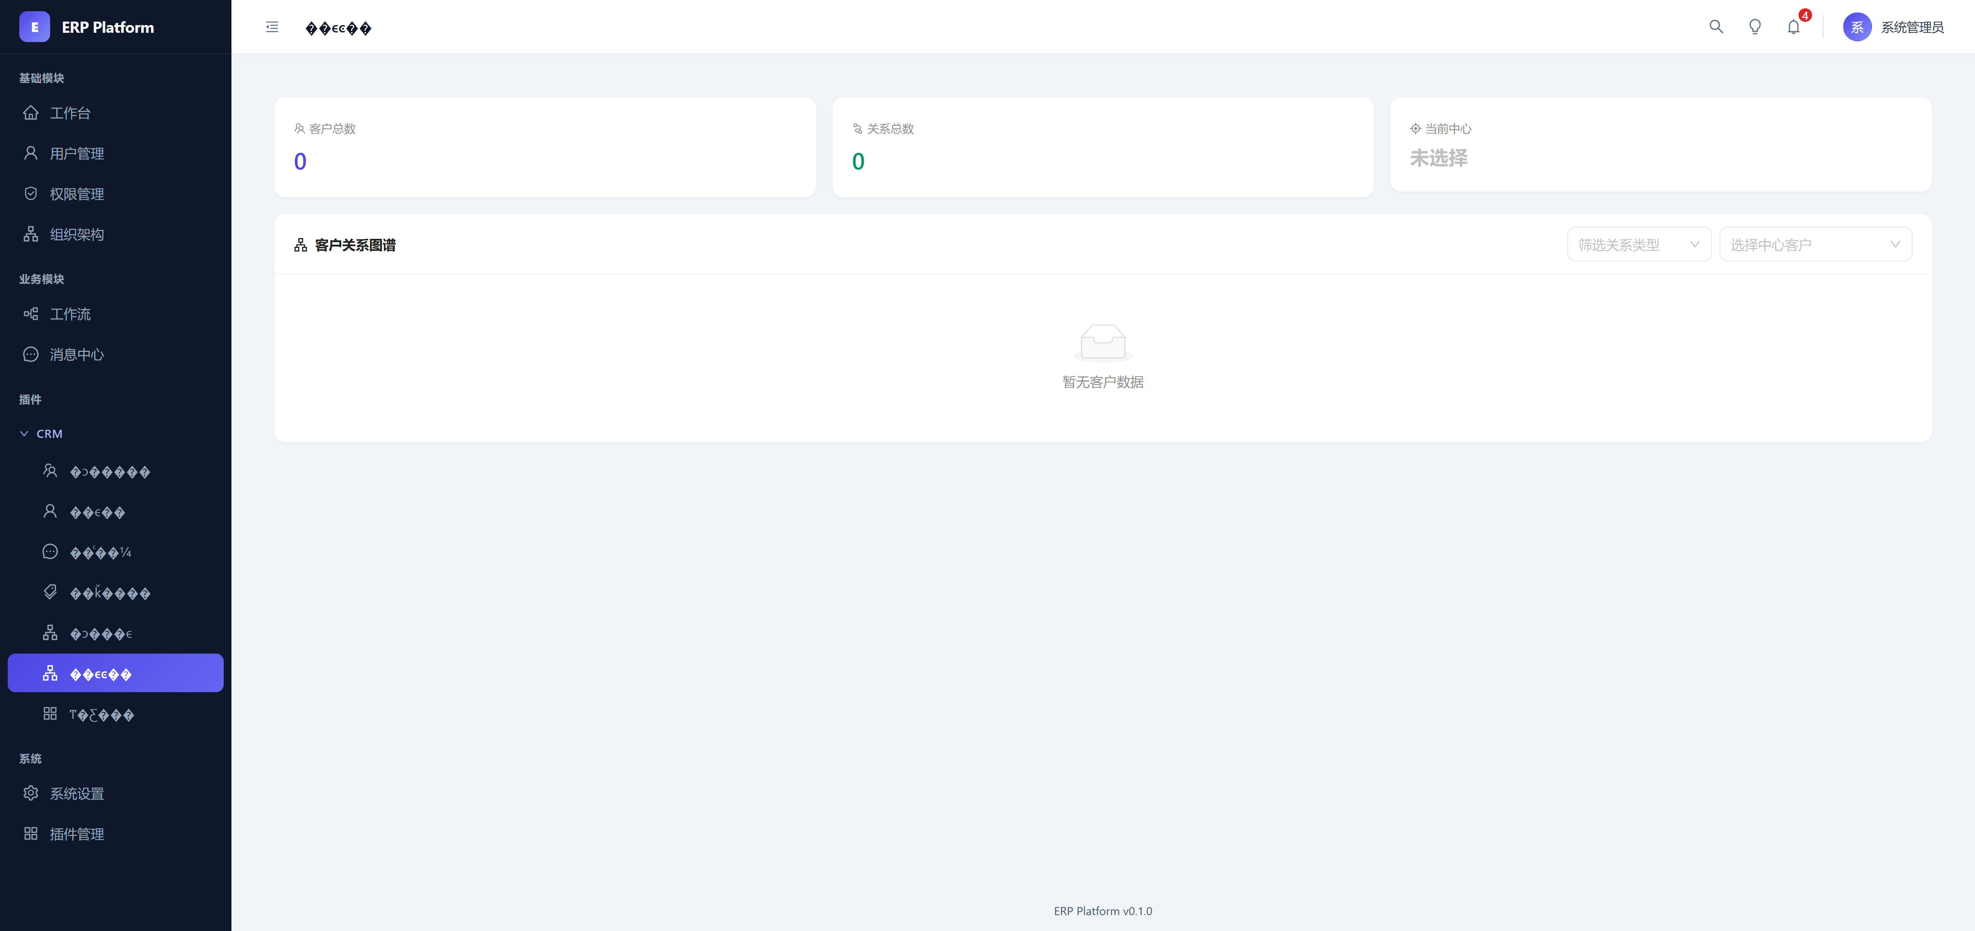
Task: Click the 客户总数 statistic card
Action: tap(544, 147)
